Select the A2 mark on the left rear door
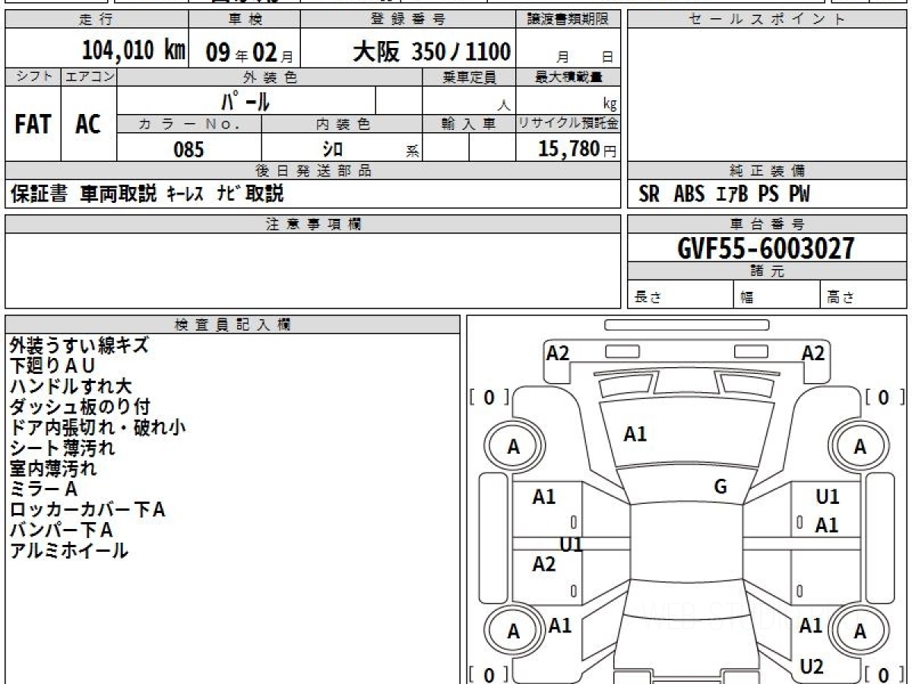The image size is (912, 684). 544,564
